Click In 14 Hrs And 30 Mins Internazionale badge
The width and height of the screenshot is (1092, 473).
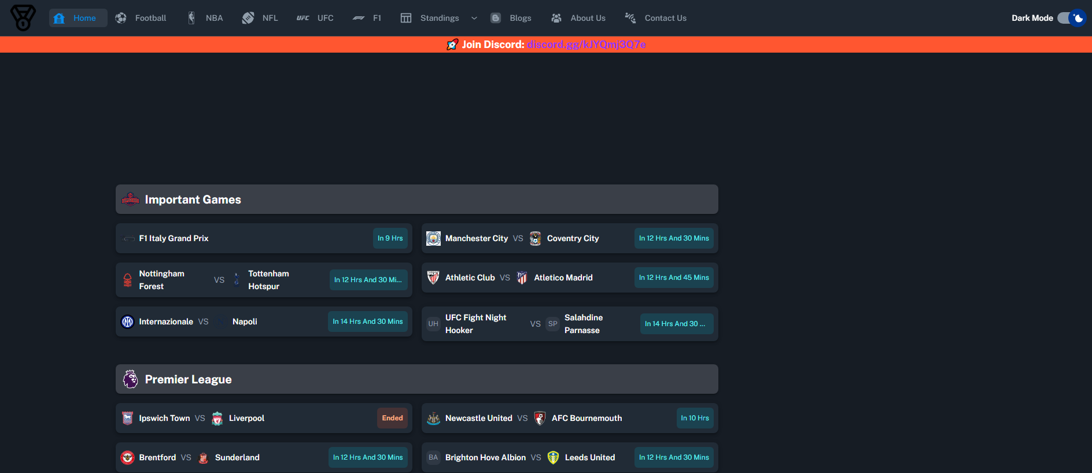tap(368, 322)
